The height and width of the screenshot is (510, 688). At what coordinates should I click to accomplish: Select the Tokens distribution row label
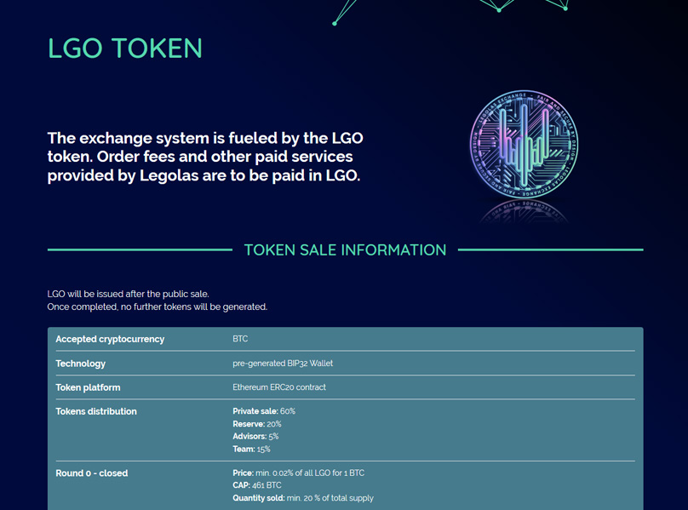pos(96,411)
